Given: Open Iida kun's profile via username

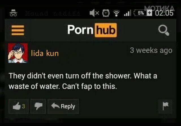Looking at the screenshot, I should [x=45, y=54].
